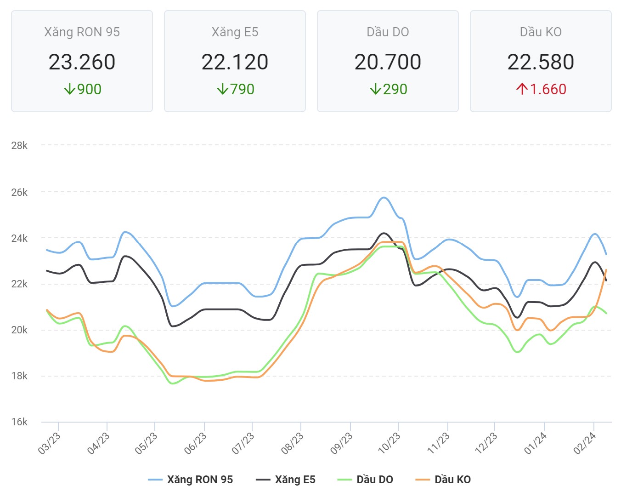
Task: Click the 28k y-axis label
Action: [19, 145]
